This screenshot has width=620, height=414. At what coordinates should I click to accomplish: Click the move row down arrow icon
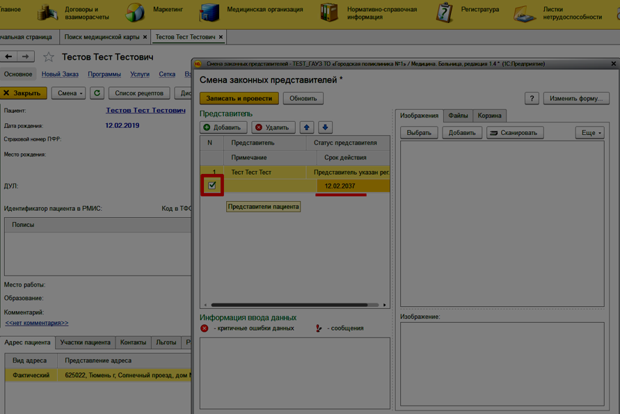pyautogui.click(x=325, y=127)
